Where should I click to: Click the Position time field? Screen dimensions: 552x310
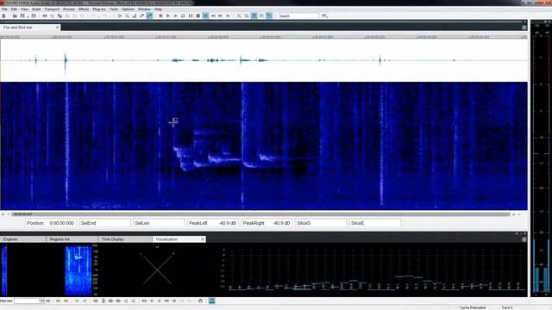coord(51,223)
